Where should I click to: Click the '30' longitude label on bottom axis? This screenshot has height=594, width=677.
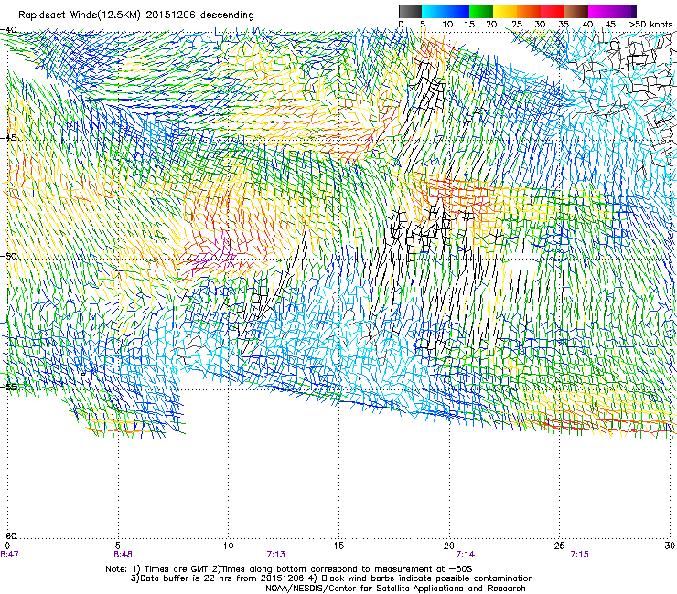click(x=670, y=546)
